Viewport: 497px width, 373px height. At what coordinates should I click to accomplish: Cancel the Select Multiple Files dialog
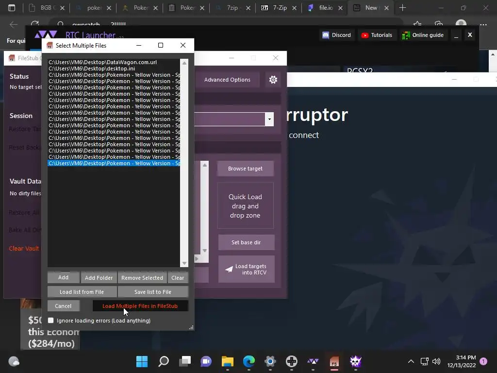click(x=63, y=306)
